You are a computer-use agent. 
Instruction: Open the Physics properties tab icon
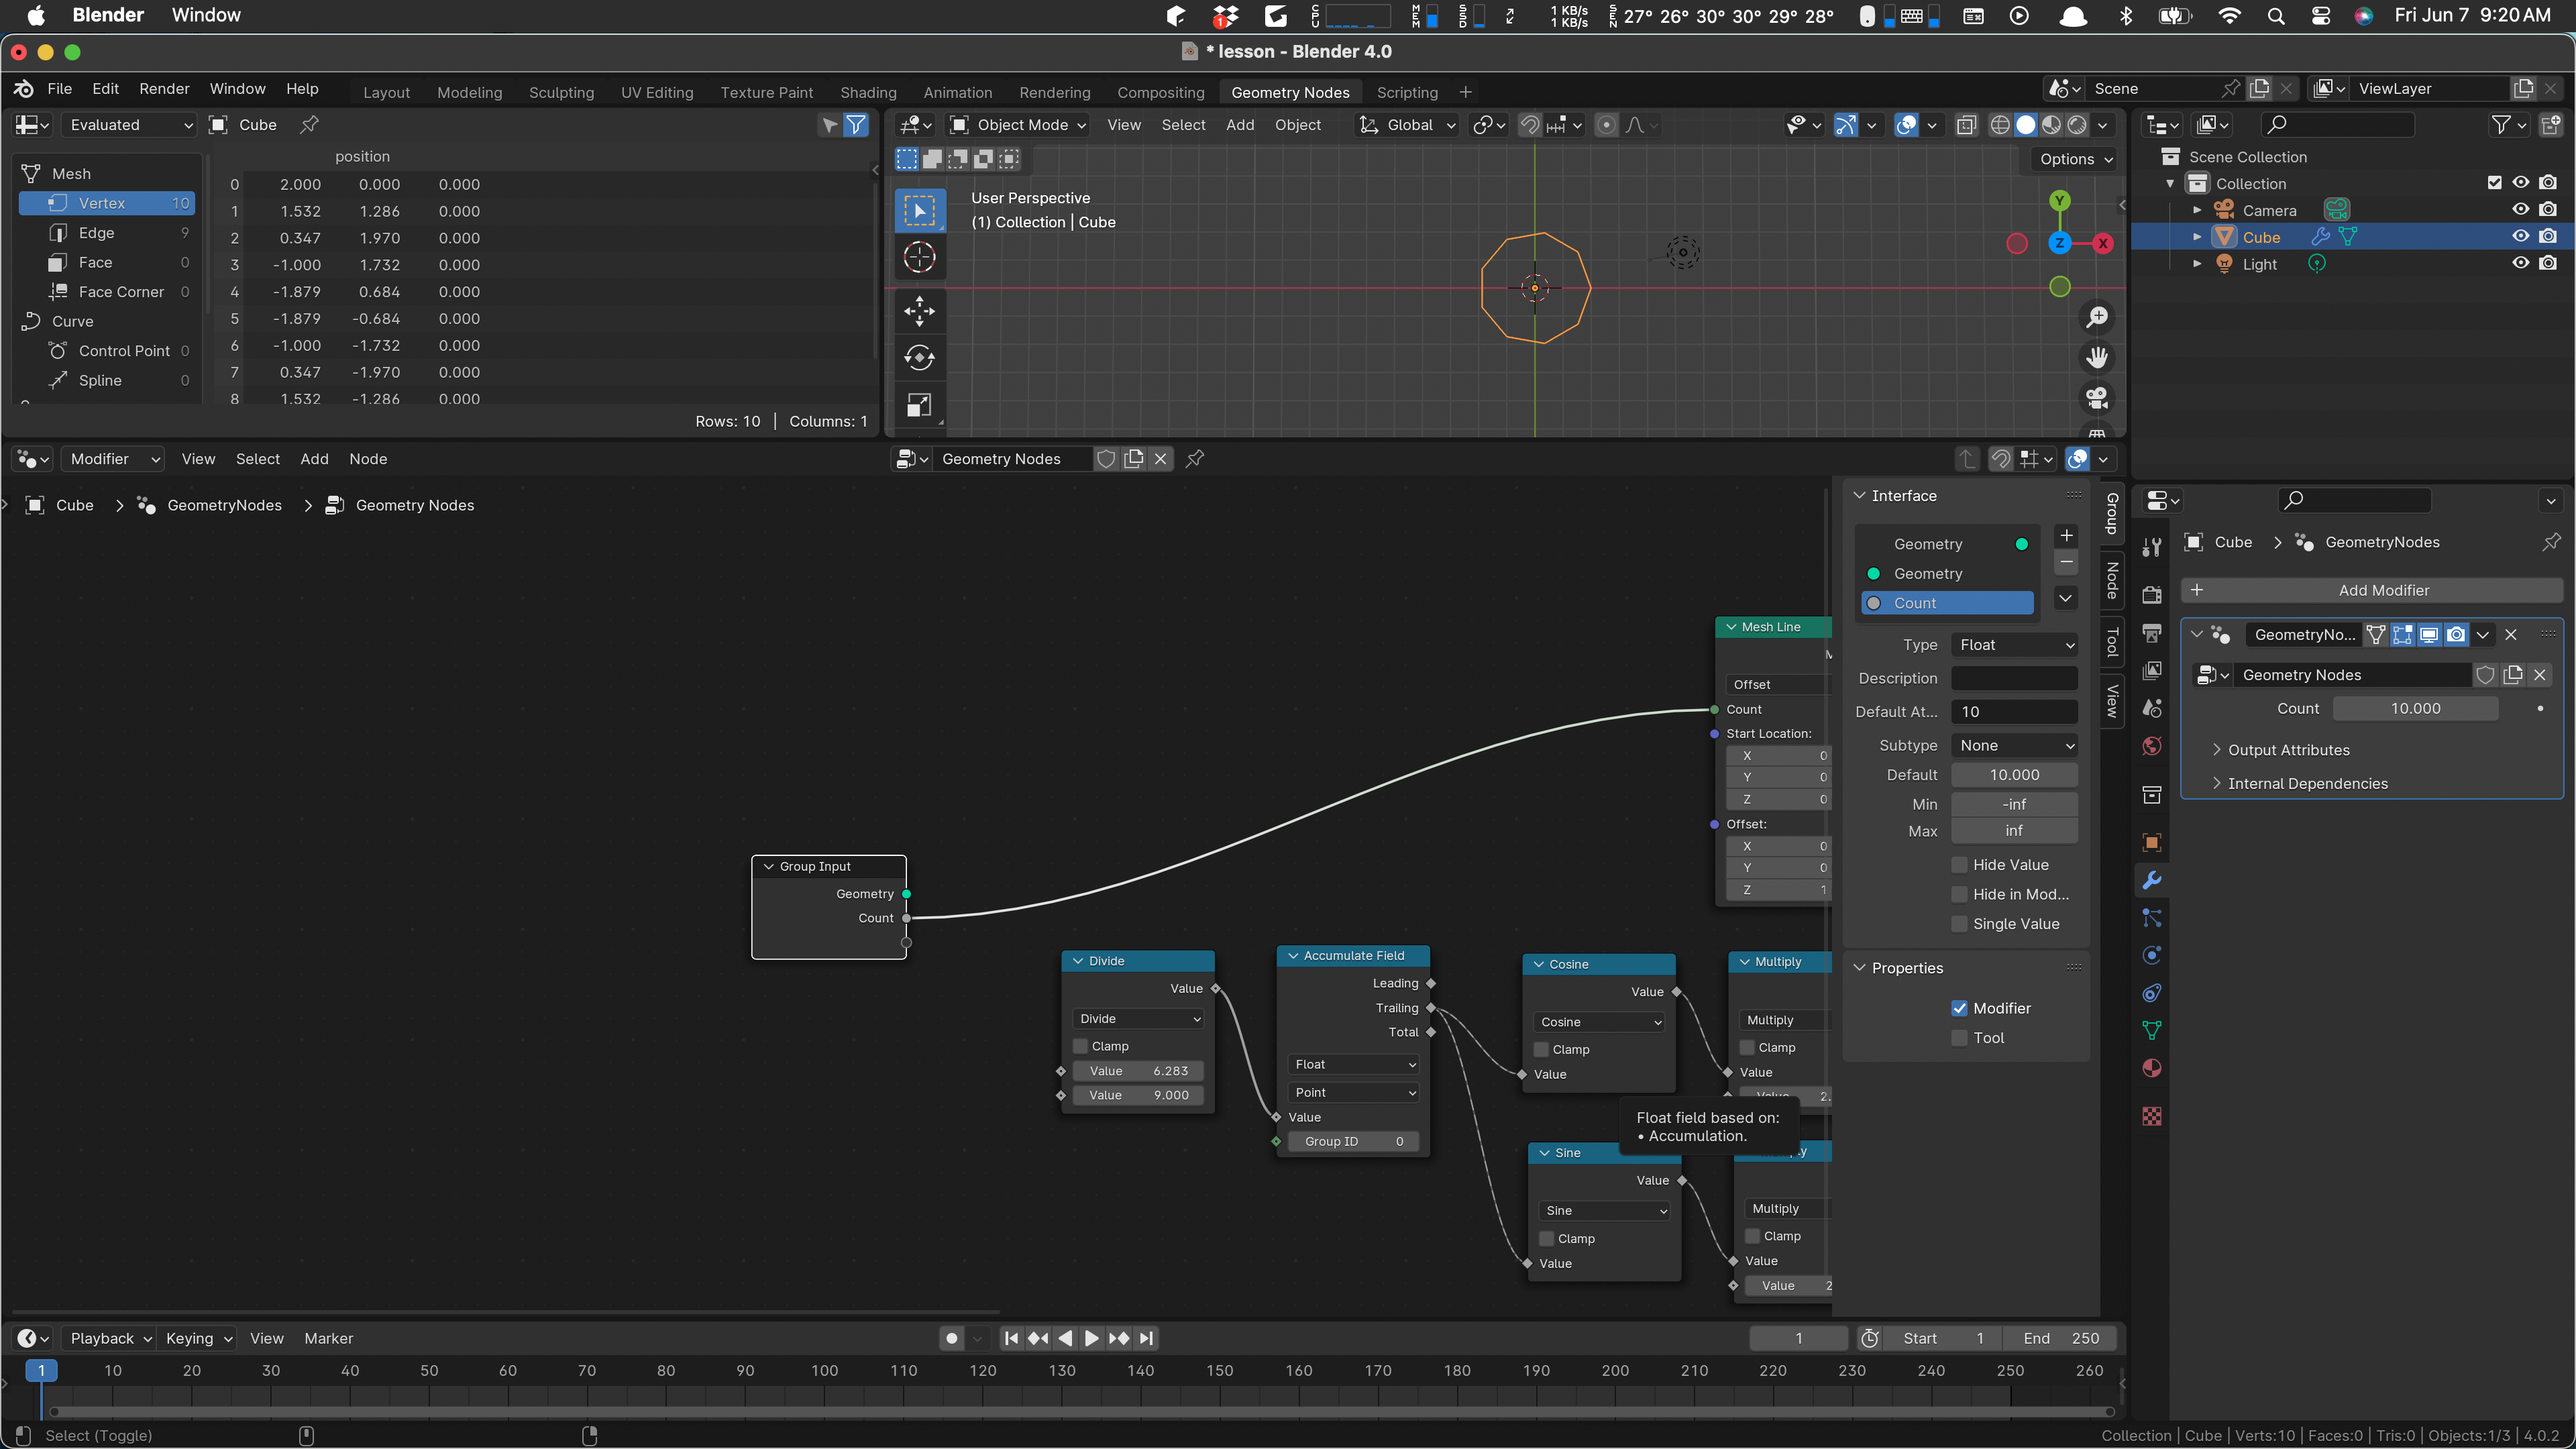[2152, 955]
